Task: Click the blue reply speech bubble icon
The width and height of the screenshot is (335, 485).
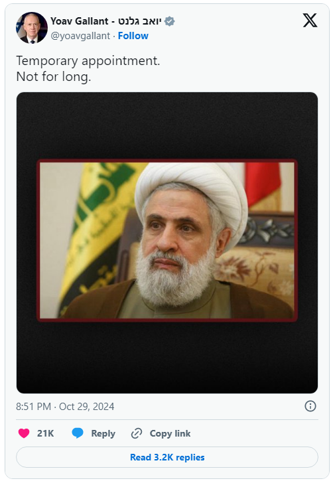Action: pos(78,433)
